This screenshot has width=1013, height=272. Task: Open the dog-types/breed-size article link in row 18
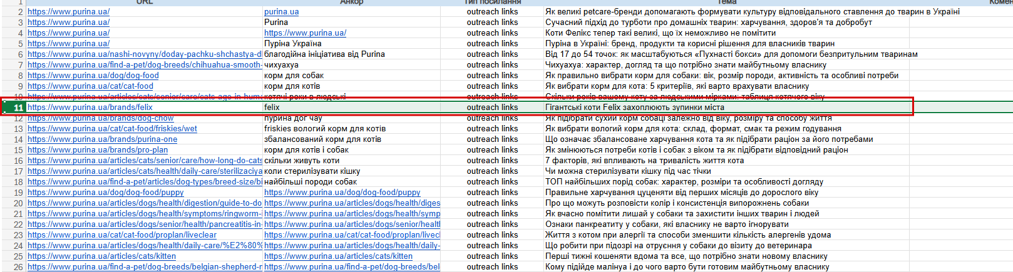(x=145, y=182)
